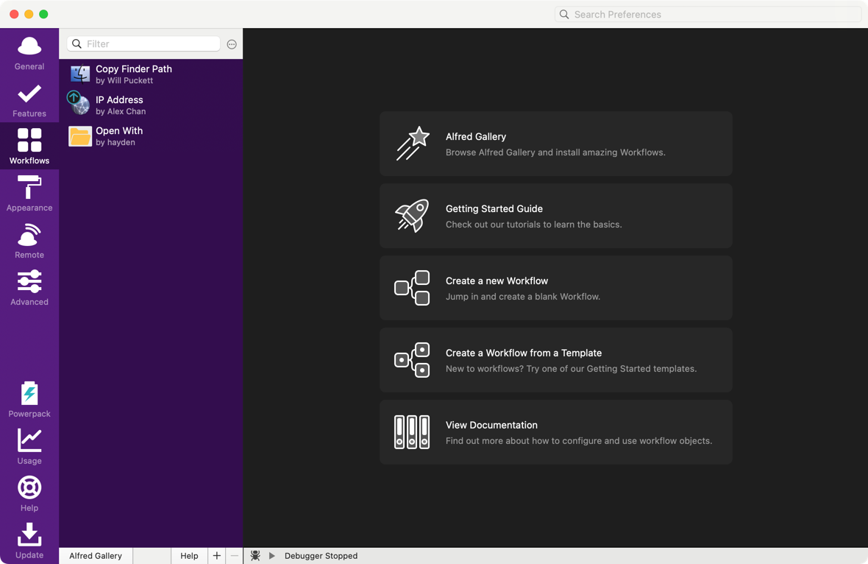Viewport: 868px width, 564px height.
Task: Go to the Remote section
Action: (x=29, y=242)
